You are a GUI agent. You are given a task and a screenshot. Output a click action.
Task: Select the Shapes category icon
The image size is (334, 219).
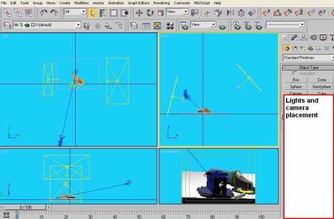tap(295, 48)
